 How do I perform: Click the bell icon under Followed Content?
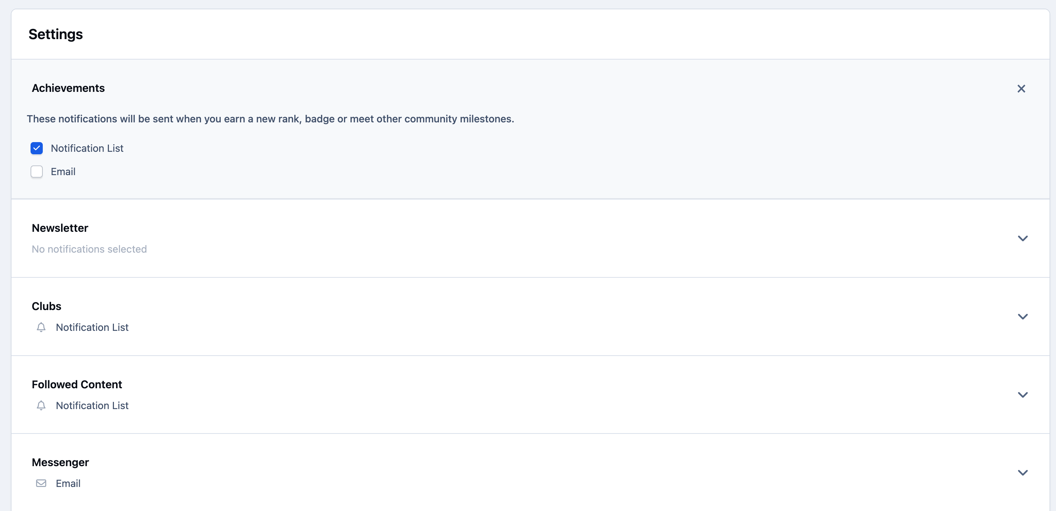tap(41, 405)
